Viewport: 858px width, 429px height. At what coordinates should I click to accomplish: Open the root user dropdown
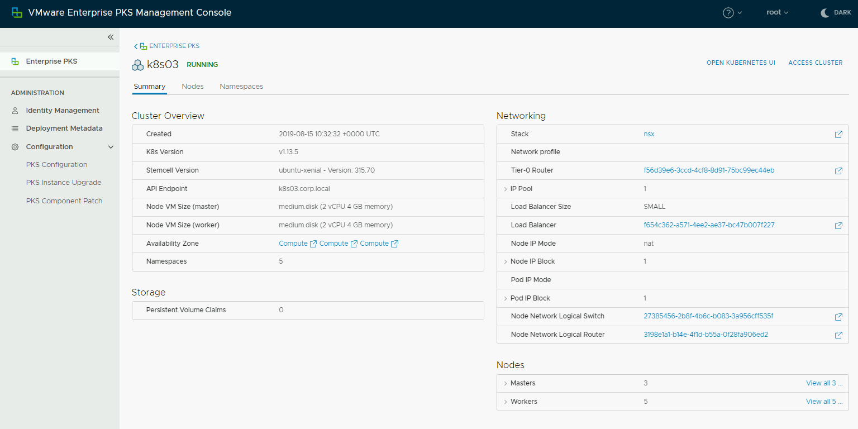click(777, 13)
